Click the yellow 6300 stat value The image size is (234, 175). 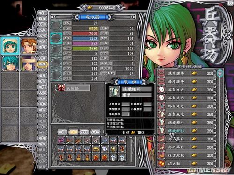[x=93, y=28]
